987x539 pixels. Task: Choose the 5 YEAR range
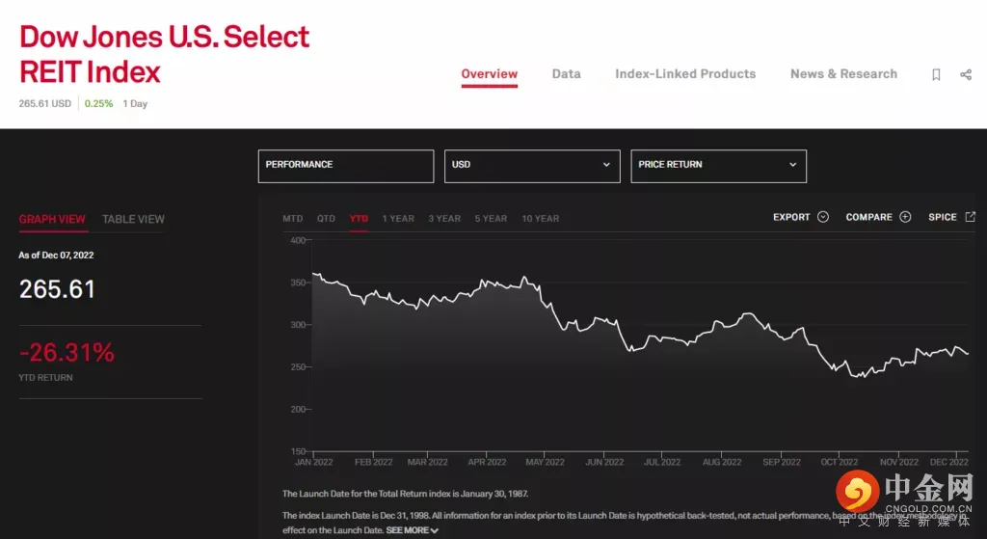tap(491, 219)
